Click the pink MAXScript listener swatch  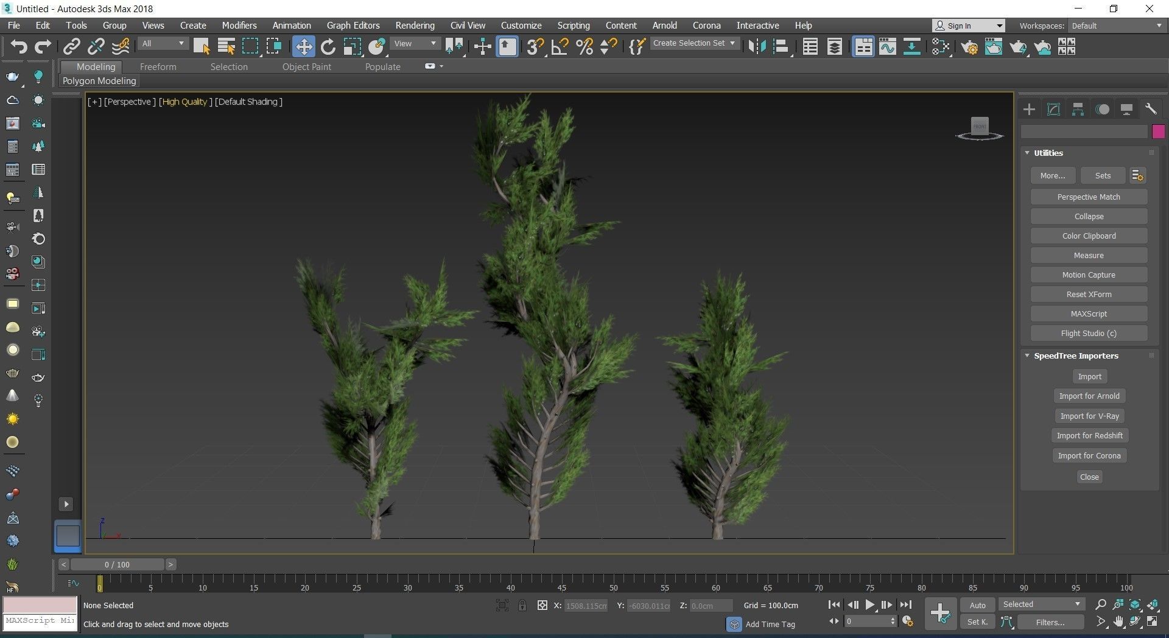click(40, 605)
